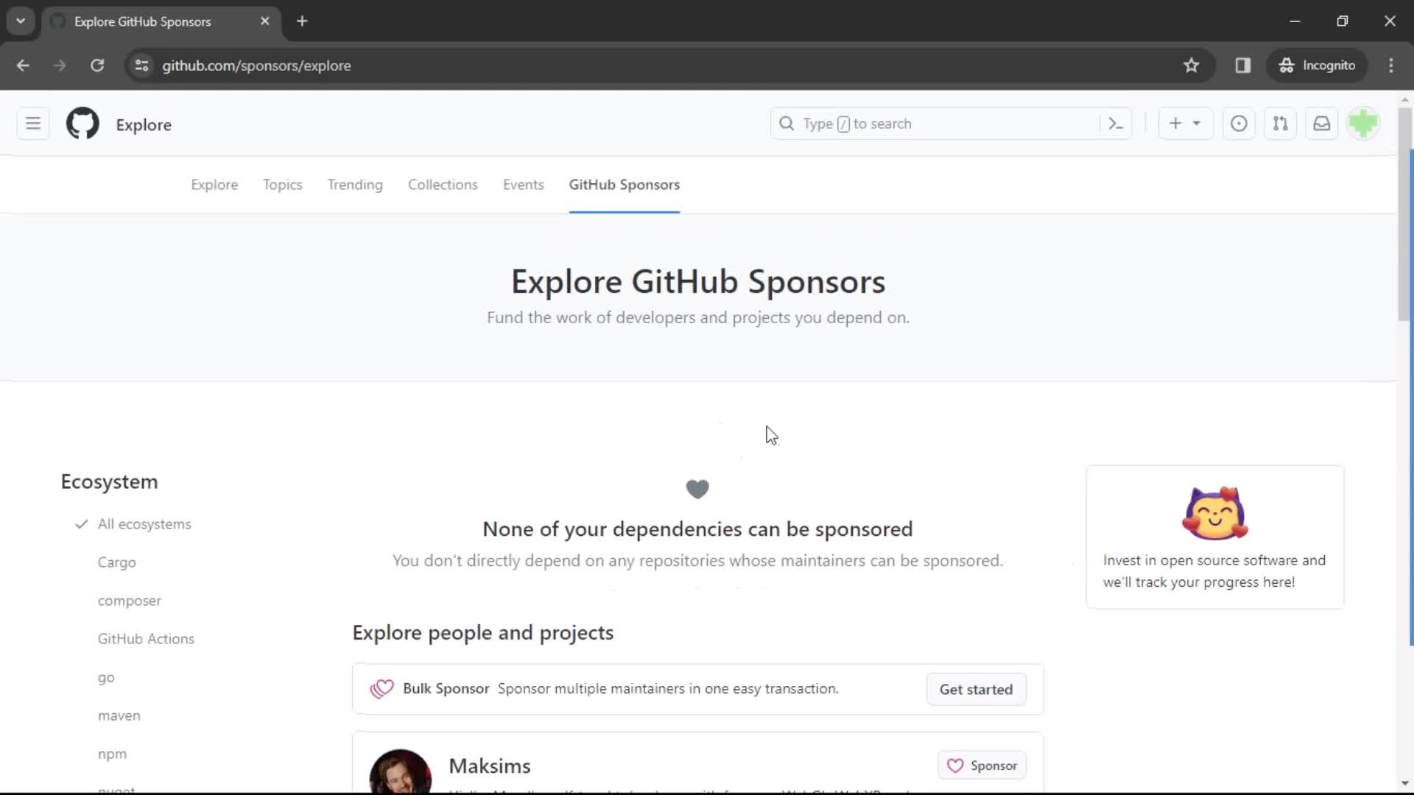
Task: Toggle the Cargo ecosystem filter
Action: pyautogui.click(x=116, y=562)
